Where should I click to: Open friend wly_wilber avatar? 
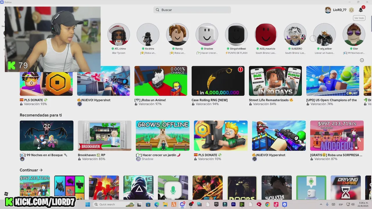[324, 35]
